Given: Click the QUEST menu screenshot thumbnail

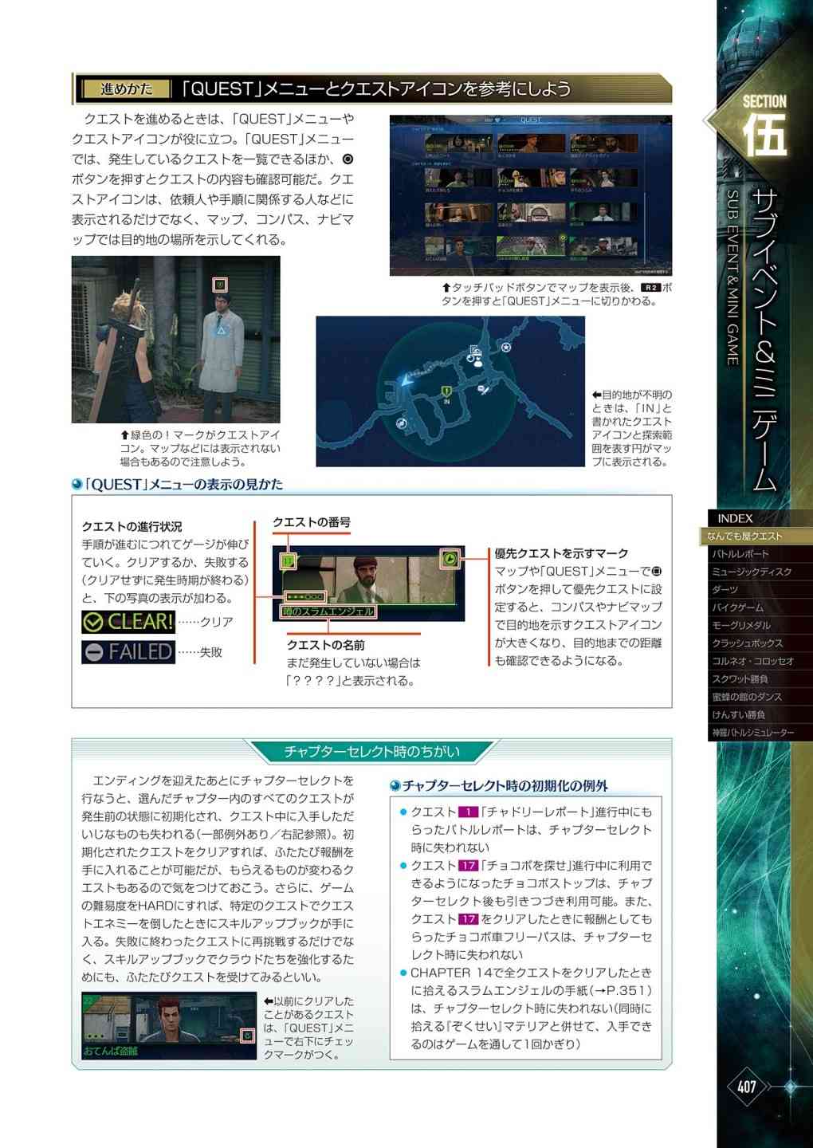Looking at the screenshot, I should [x=530, y=195].
